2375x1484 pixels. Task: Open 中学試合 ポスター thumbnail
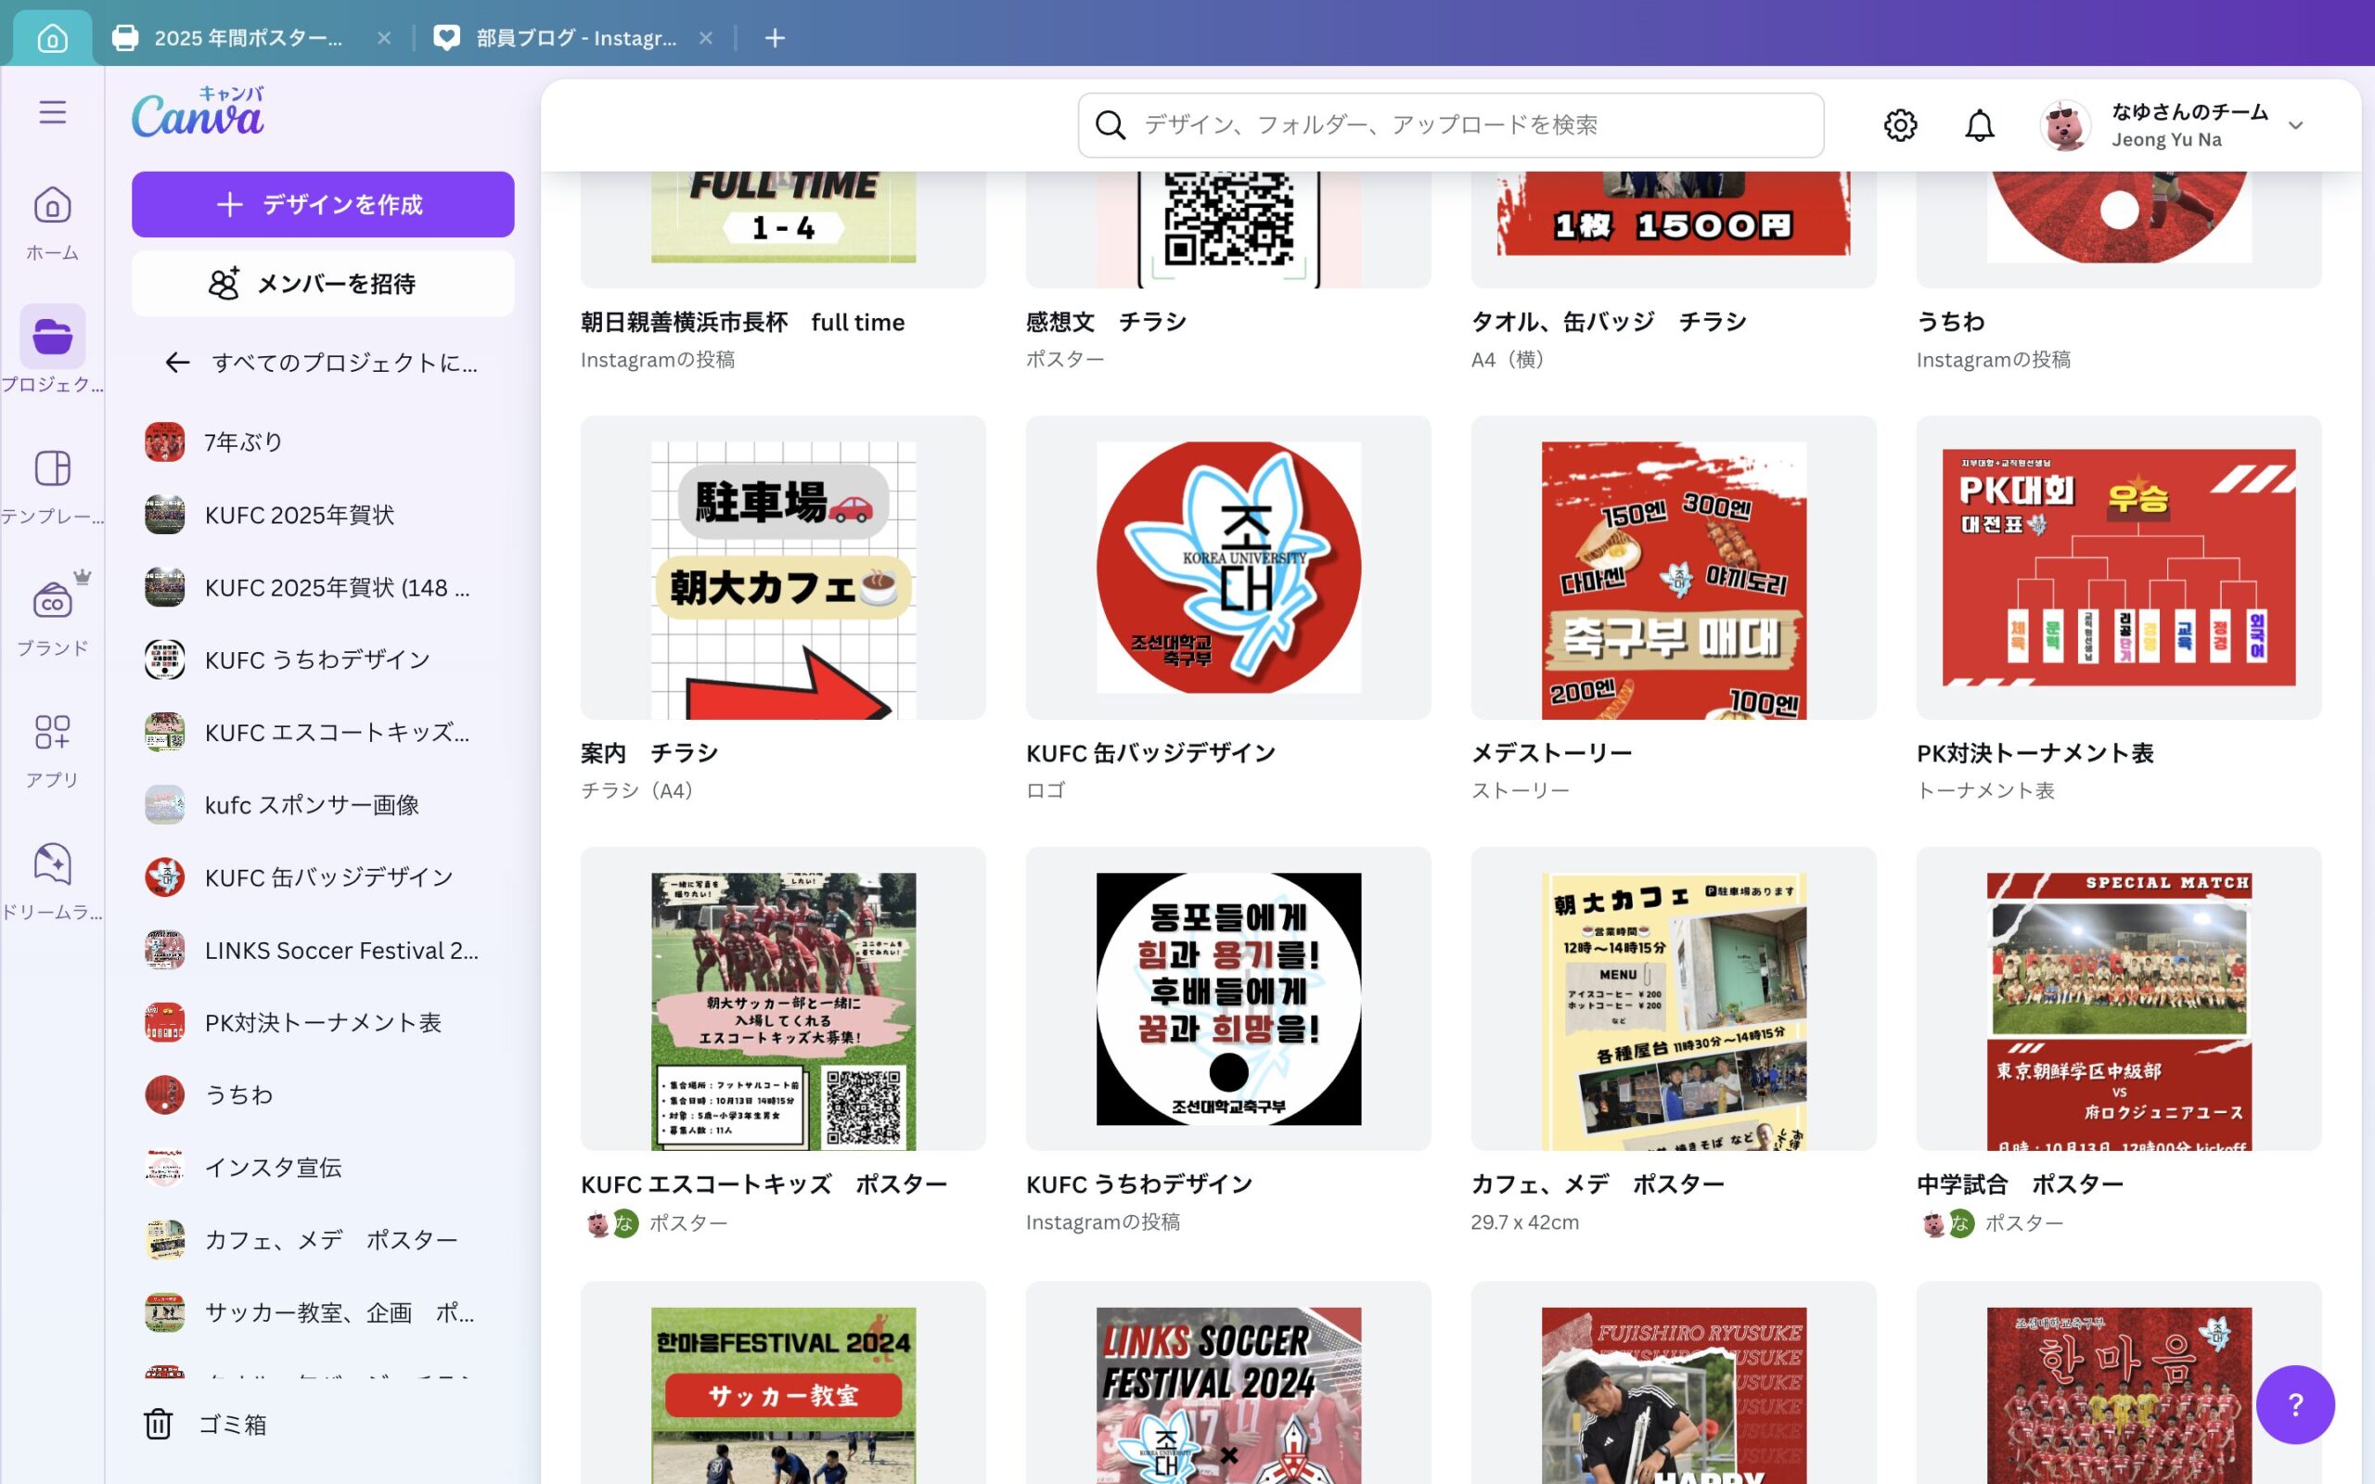tap(2119, 999)
